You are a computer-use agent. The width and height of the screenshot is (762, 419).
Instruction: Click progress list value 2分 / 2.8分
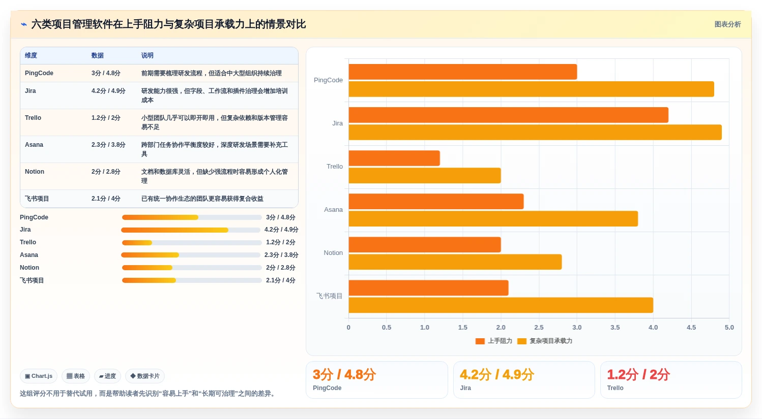(x=281, y=268)
